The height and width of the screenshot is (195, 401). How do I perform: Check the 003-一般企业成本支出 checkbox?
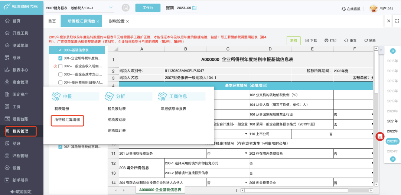pyautogui.click(x=61, y=74)
